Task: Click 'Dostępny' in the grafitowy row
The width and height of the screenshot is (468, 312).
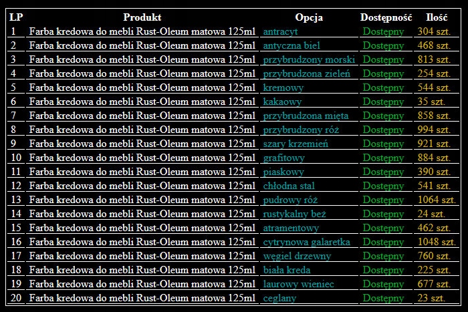Action: tap(383, 158)
